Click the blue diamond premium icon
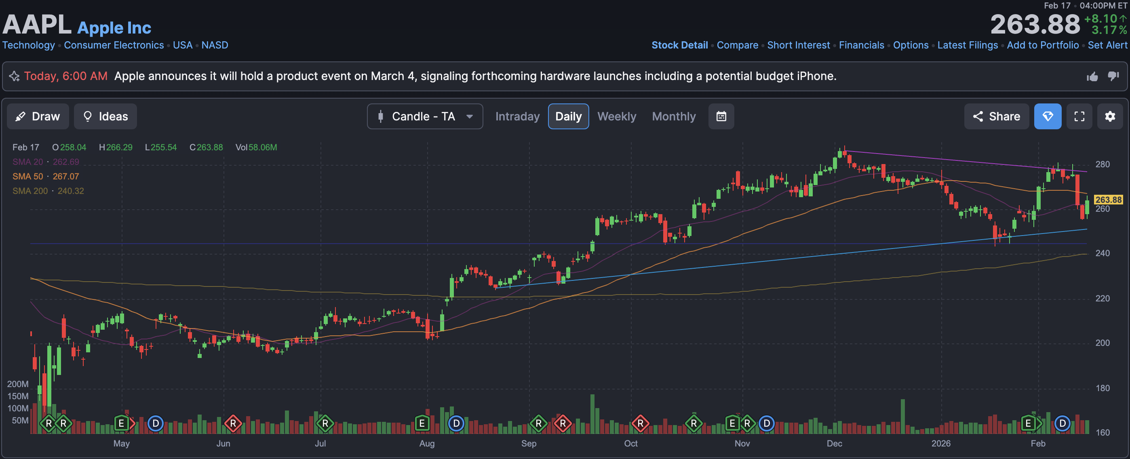Image resolution: width=1130 pixels, height=459 pixels. [1048, 116]
